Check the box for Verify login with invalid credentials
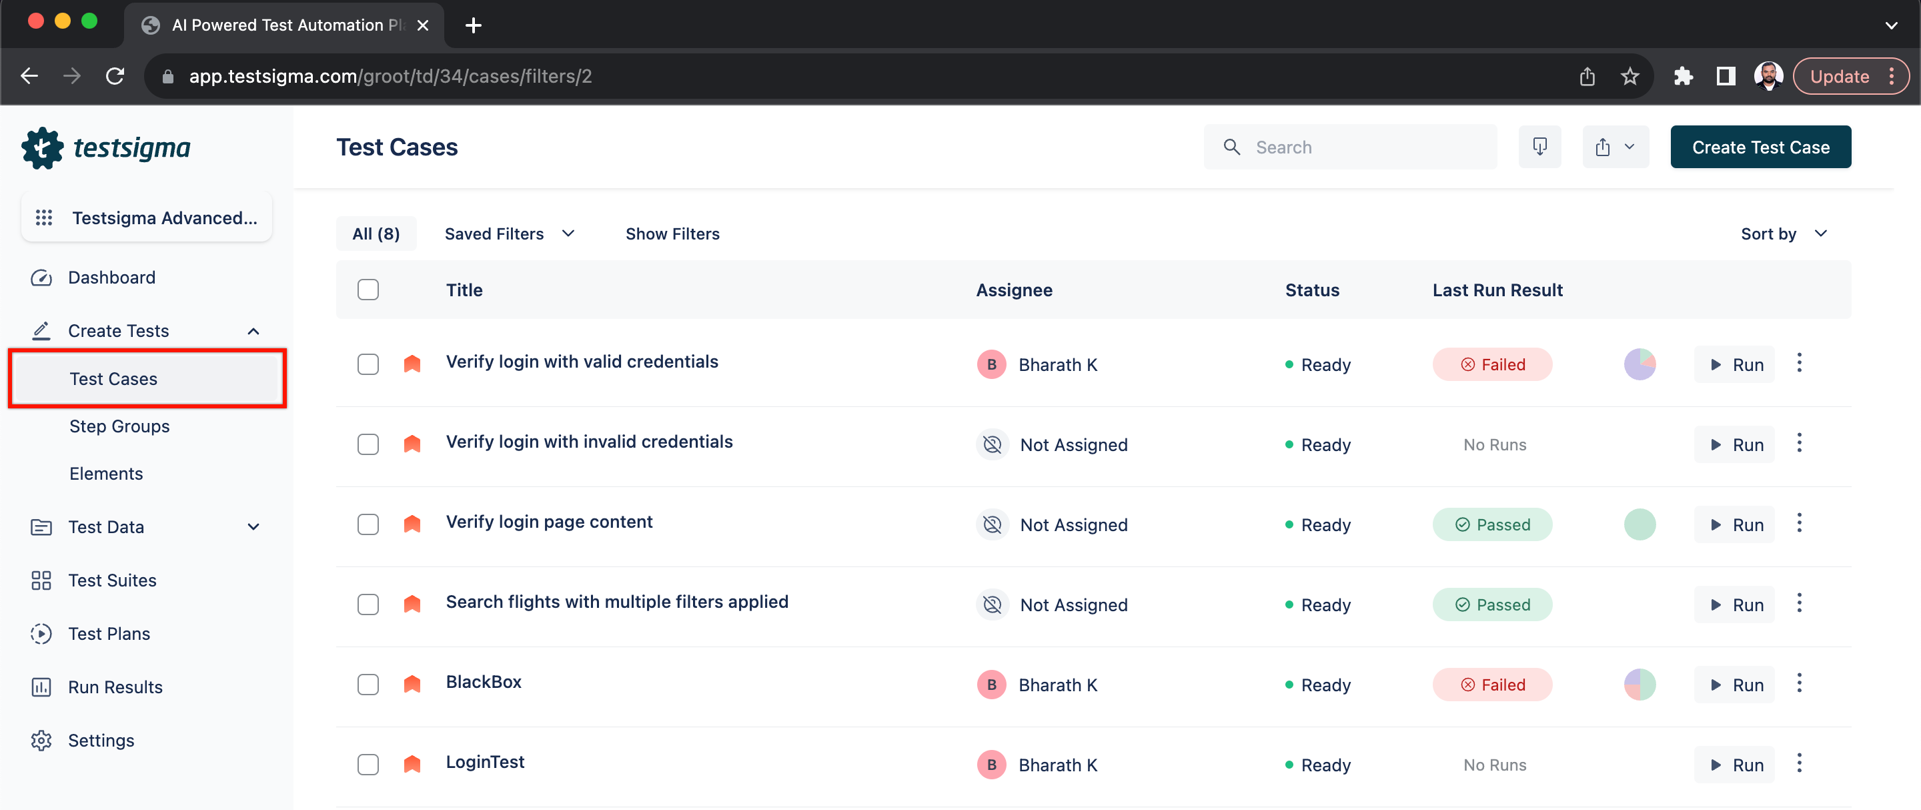Screen dimensions: 1921x810 coord(368,444)
